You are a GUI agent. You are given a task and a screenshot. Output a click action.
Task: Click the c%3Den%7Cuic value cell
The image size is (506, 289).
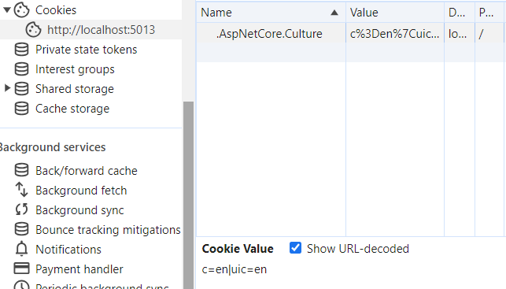point(395,34)
